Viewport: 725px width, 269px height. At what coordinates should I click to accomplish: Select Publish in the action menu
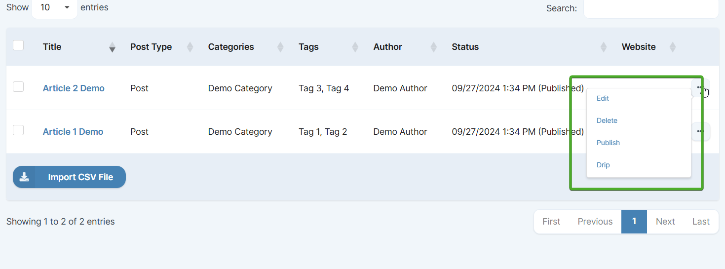click(x=608, y=143)
